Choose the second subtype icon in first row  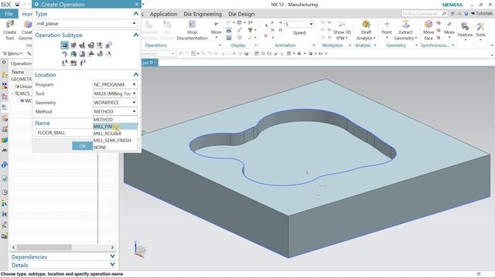point(73,46)
